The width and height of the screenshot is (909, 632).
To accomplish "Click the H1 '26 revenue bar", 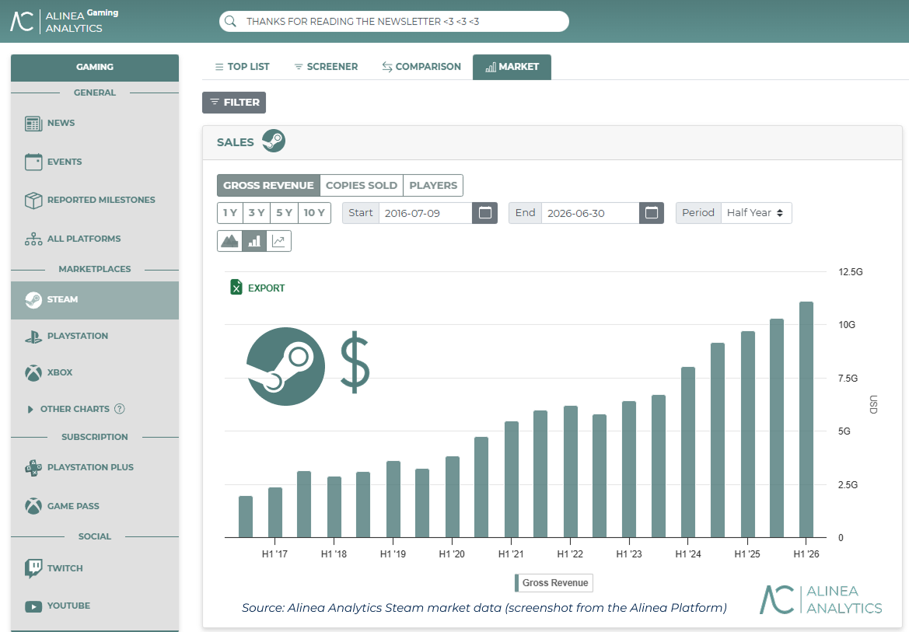I will pyautogui.click(x=806, y=420).
